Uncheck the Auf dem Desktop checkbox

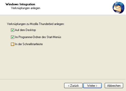point(12,30)
